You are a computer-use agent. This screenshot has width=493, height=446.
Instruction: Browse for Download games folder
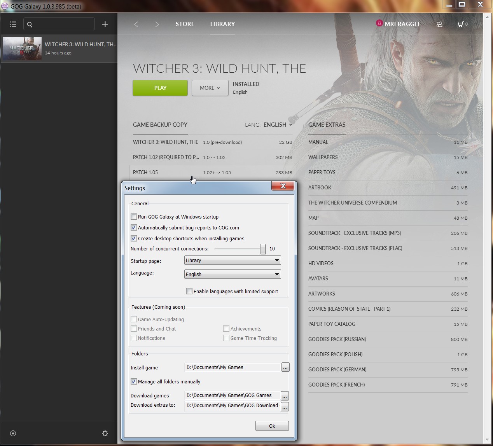pos(285,396)
